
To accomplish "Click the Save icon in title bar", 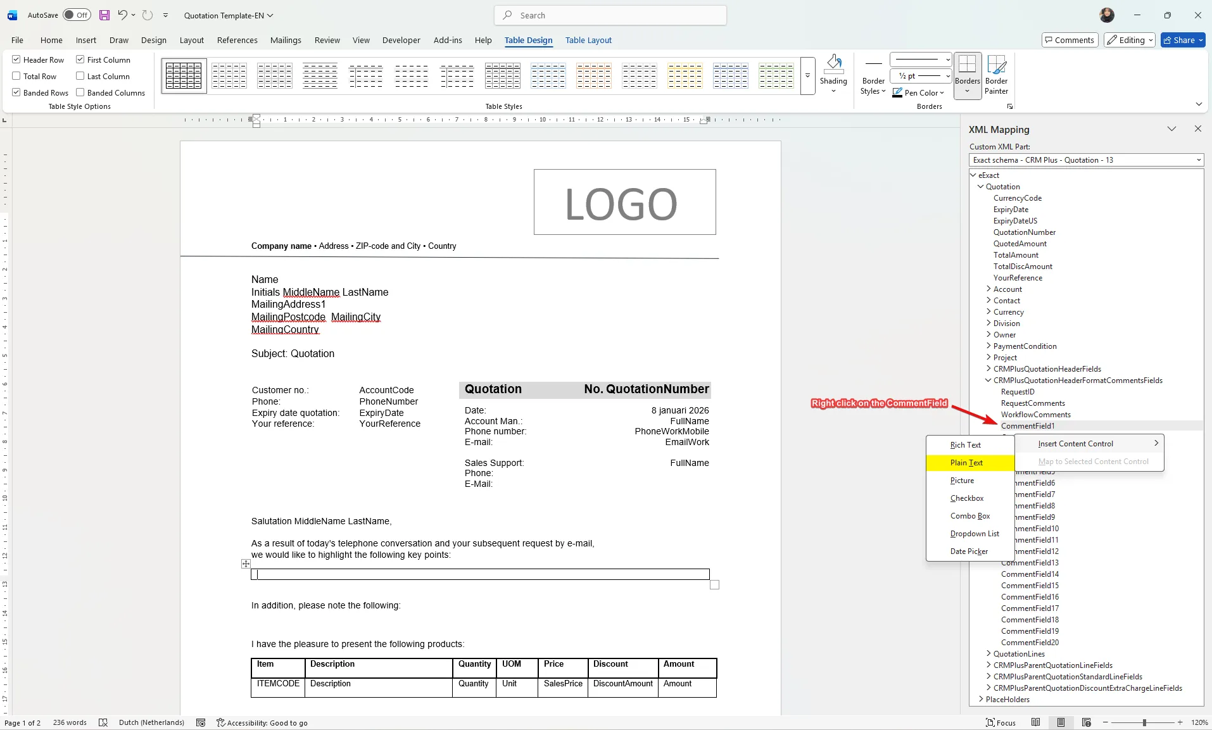I will pos(104,15).
